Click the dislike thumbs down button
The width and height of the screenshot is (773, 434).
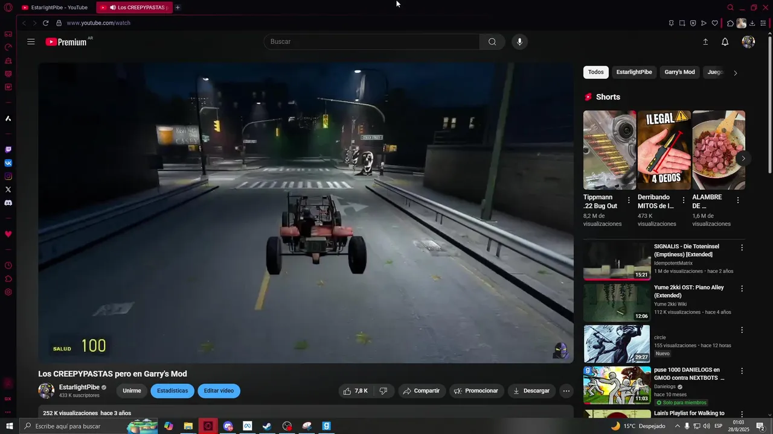pos(383,391)
